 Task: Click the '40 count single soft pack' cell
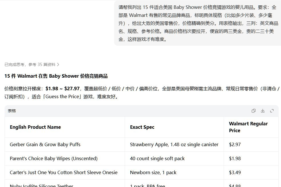(x=174, y=158)
